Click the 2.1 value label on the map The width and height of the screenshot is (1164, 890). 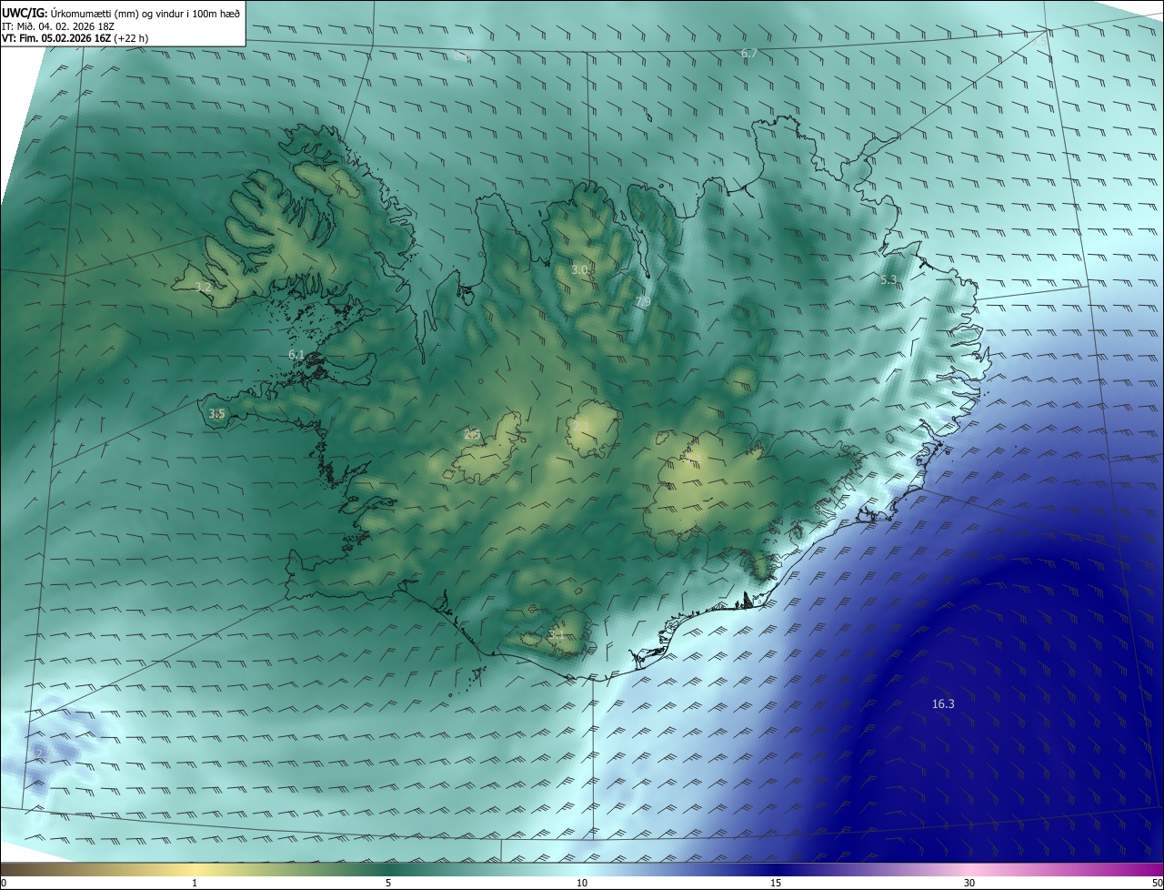(x=581, y=425)
